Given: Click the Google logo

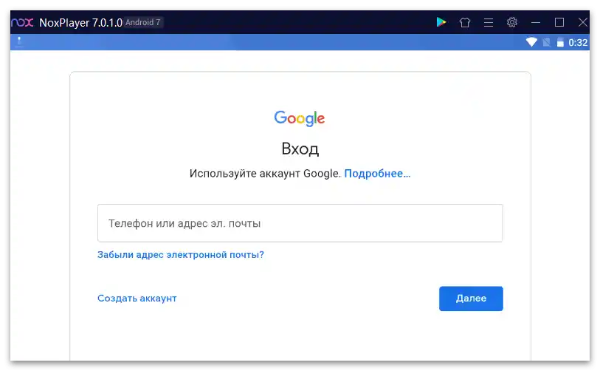Looking at the screenshot, I should [x=300, y=118].
